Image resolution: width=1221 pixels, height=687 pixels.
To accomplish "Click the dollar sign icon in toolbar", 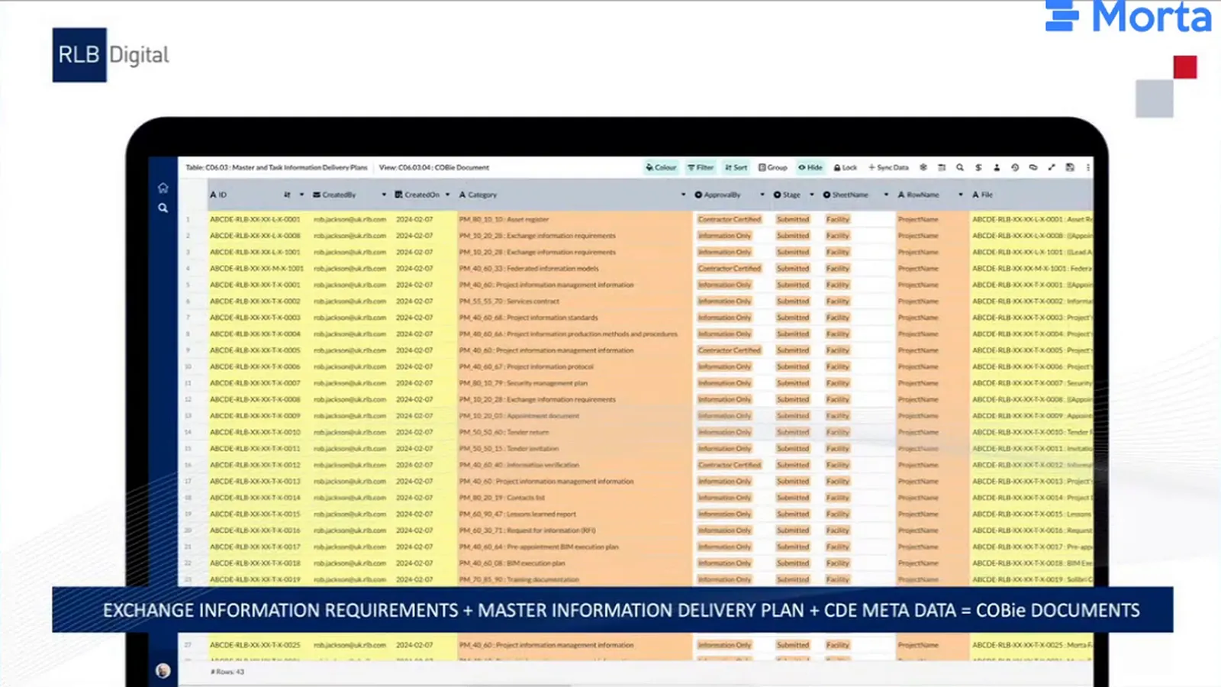I will click(978, 167).
